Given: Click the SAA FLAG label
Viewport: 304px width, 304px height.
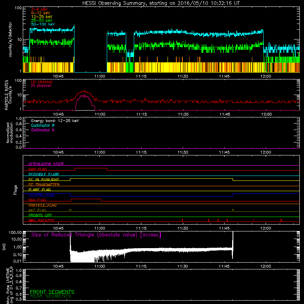Looking at the screenshot, I should tap(37, 200).
